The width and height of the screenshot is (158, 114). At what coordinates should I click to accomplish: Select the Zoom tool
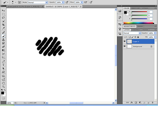(3, 87)
